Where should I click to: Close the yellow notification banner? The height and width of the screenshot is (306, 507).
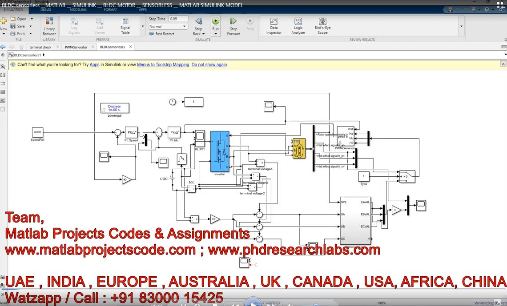503,64
